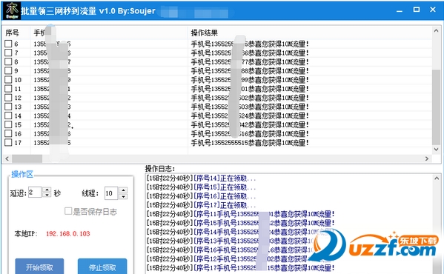Check the box for row 6

click(8, 44)
